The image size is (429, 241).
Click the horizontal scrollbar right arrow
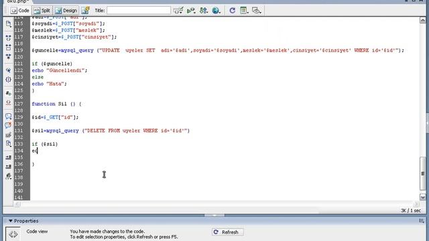[x=416, y=204]
